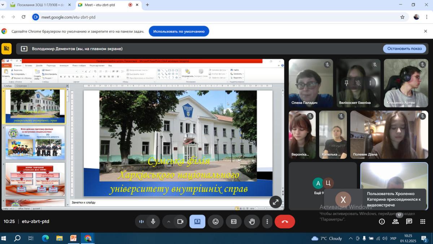This screenshot has width=433, height=244.
Task: Open the Activities grid icon
Action: pyautogui.click(x=423, y=222)
